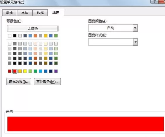Expand the 图案样式 dropdown arrow
Screen dimensions: 165x137
tap(136, 42)
